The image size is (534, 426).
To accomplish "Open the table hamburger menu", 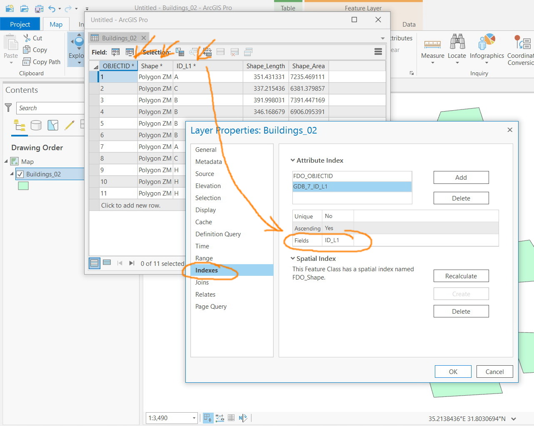I will (378, 52).
